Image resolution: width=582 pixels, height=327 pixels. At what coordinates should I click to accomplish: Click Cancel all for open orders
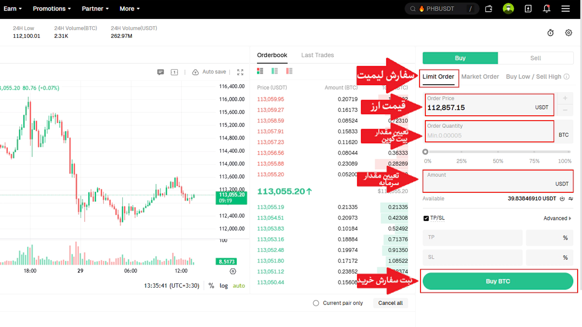pos(390,303)
